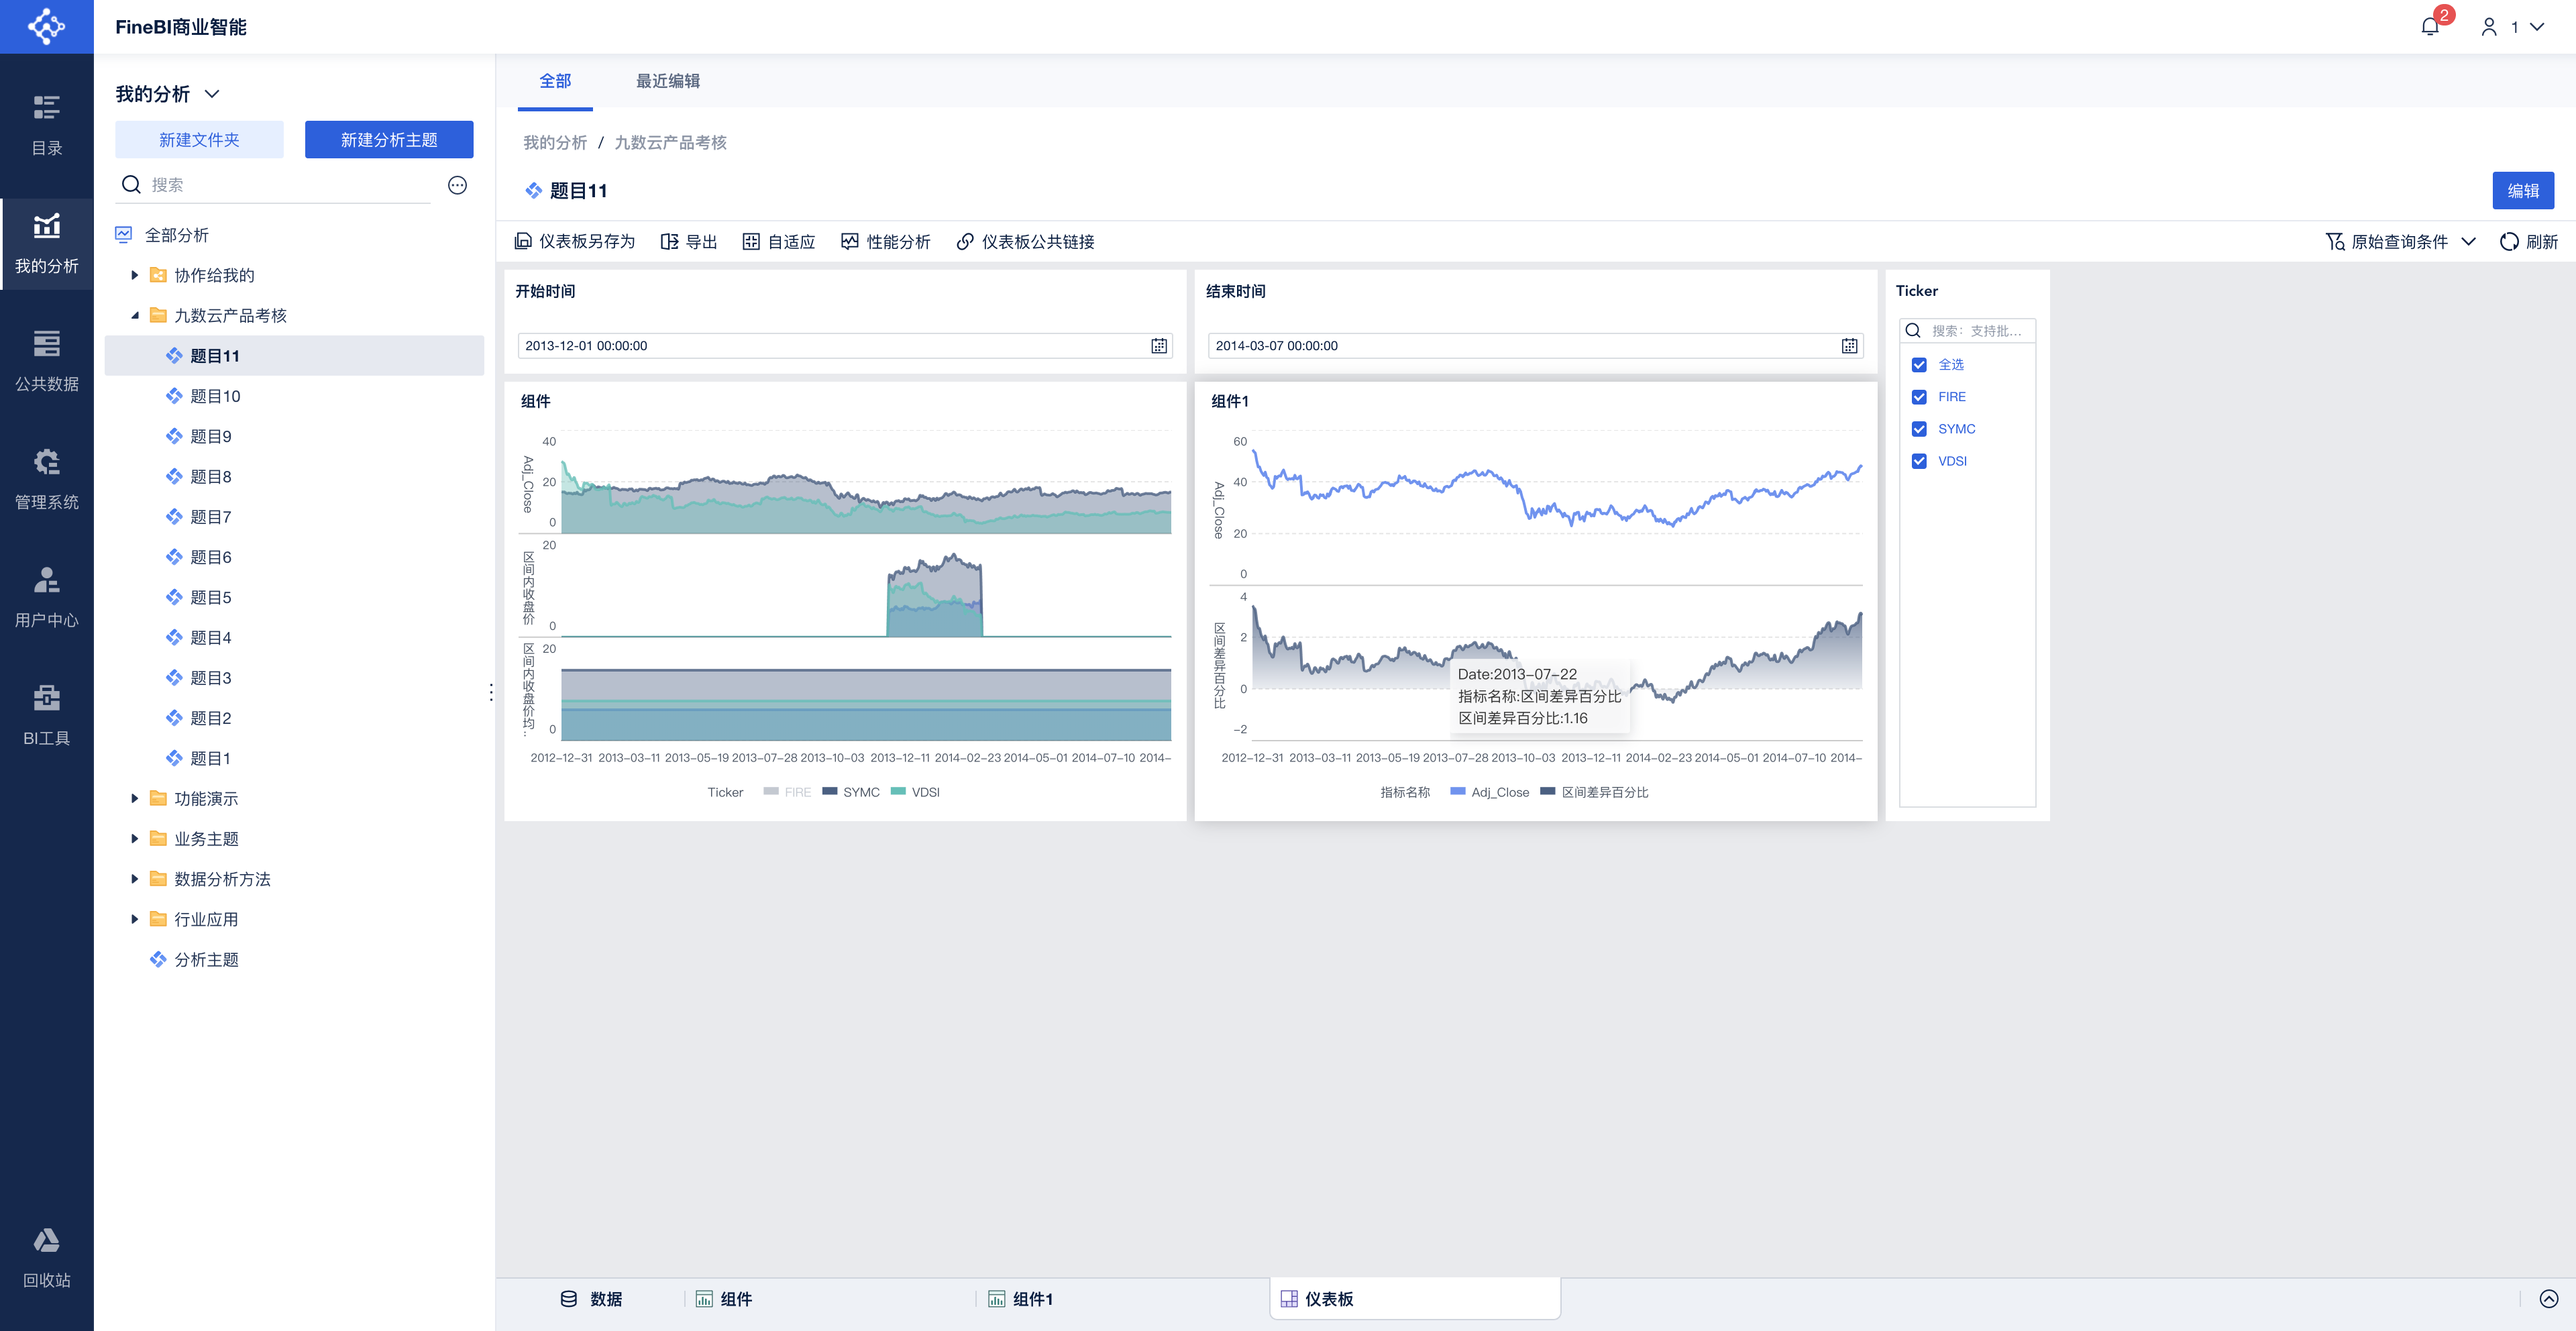The width and height of the screenshot is (2576, 1331).
Task: Toggle the 全选 checkbox
Action: [x=1919, y=365]
